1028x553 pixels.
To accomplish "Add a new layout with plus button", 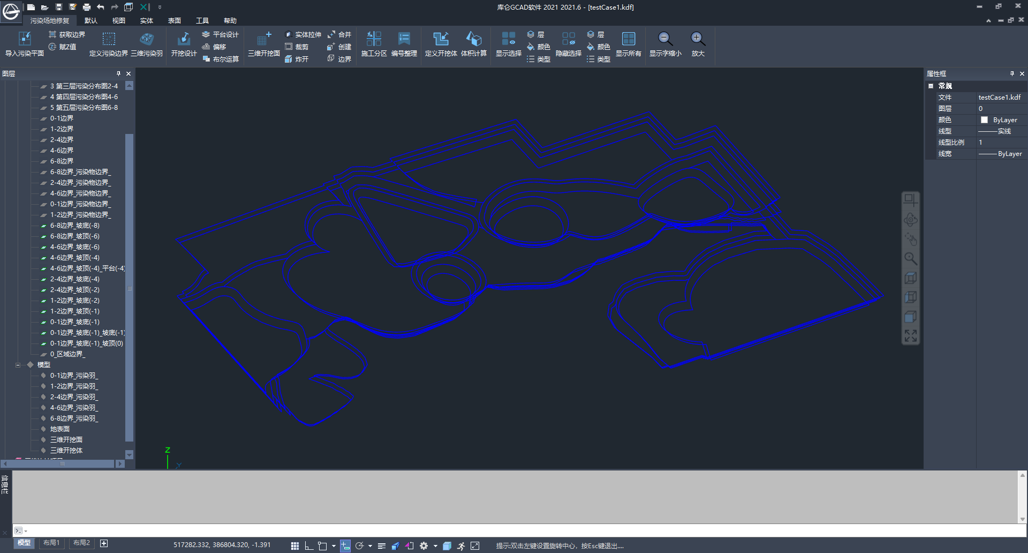I will point(104,543).
